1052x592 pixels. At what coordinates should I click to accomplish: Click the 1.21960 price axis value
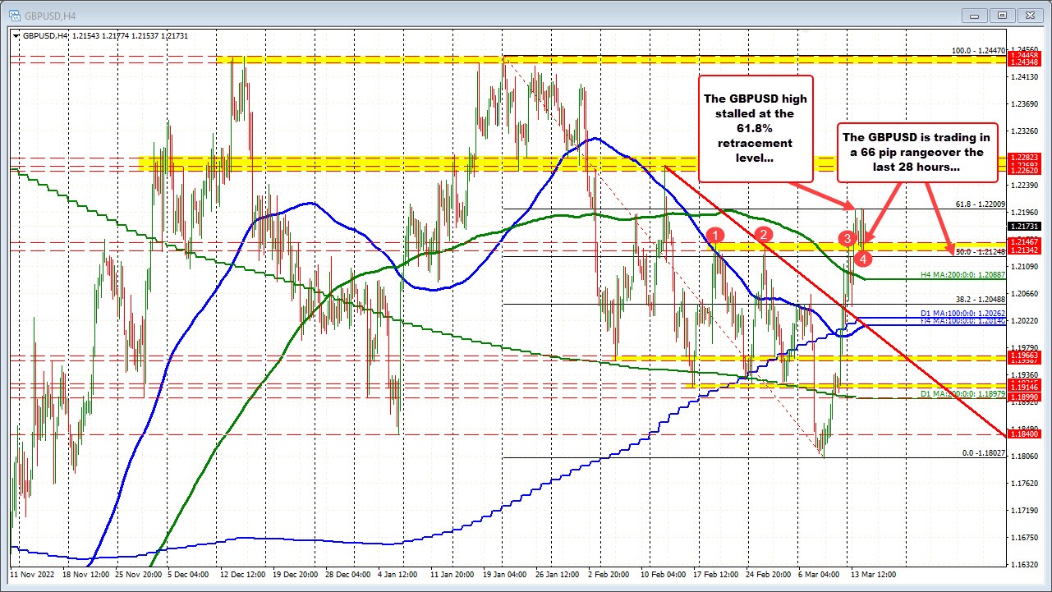[x=1023, y=213]
